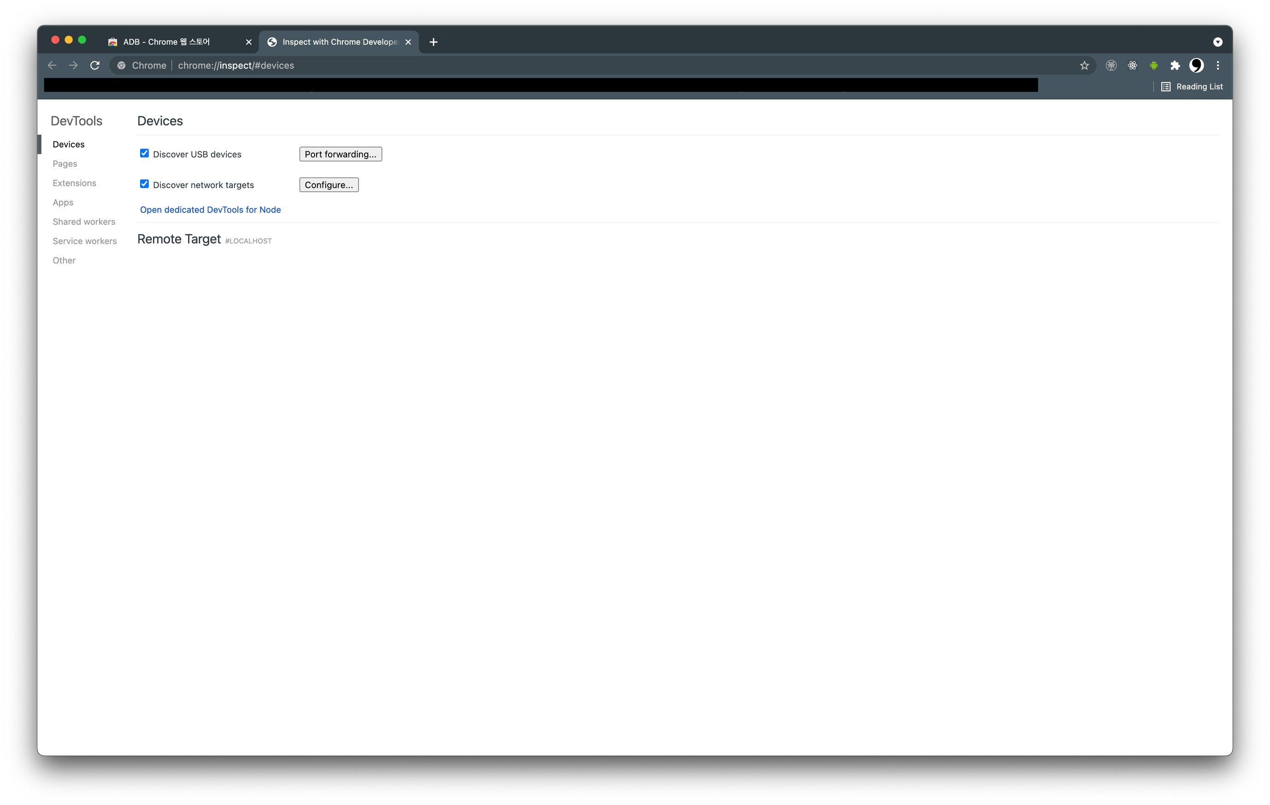Screen dimensions: 1270x805
Task: Bookmark this page using the star icon
Action: (1085, 65)
